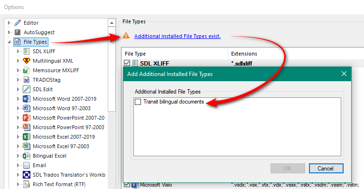The height and width of the screenshot is (189, 364).
Task: Click tree scrollbar up arrow
Action: tap(112, 23)
